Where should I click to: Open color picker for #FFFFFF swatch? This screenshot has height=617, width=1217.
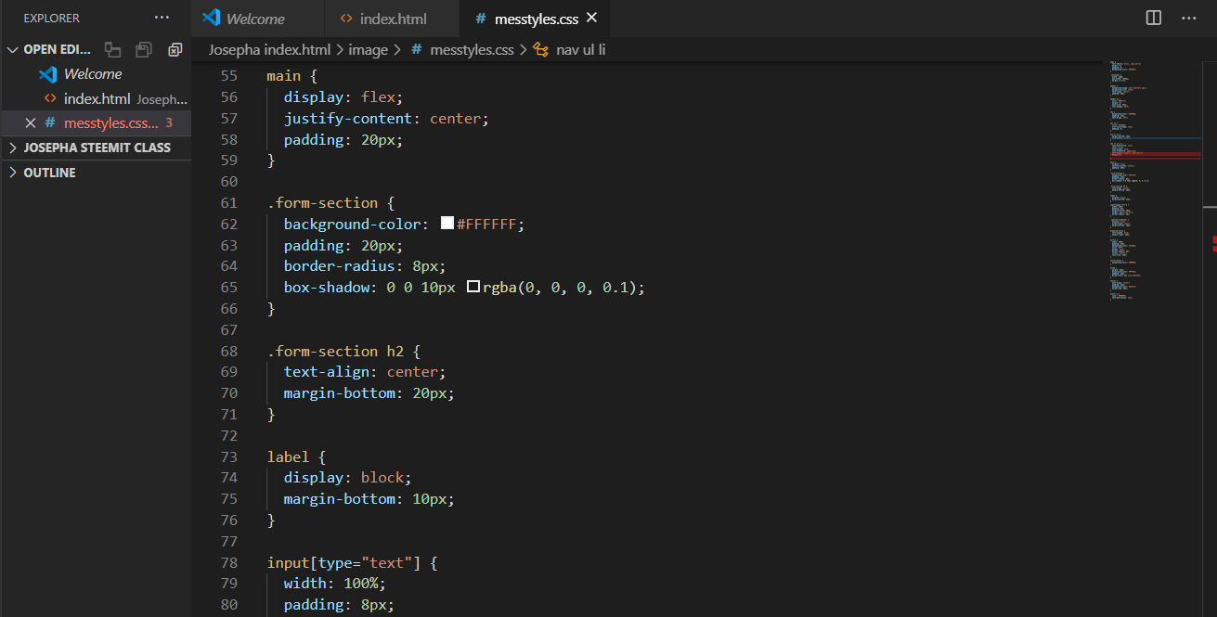coord(447,224)
